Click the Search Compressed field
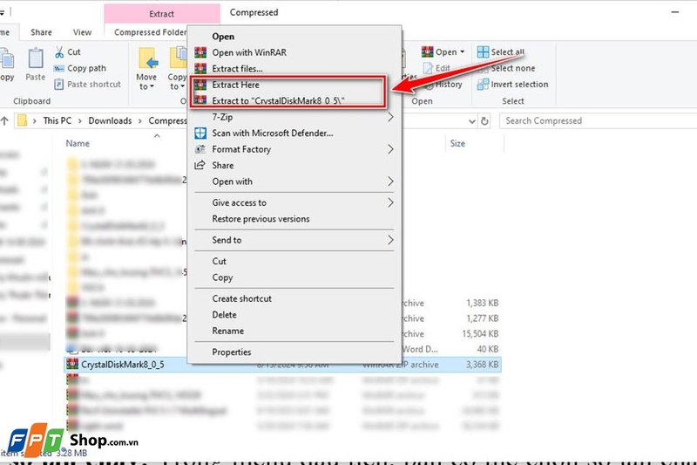This screenshot has width=697, height=465. 598,121
